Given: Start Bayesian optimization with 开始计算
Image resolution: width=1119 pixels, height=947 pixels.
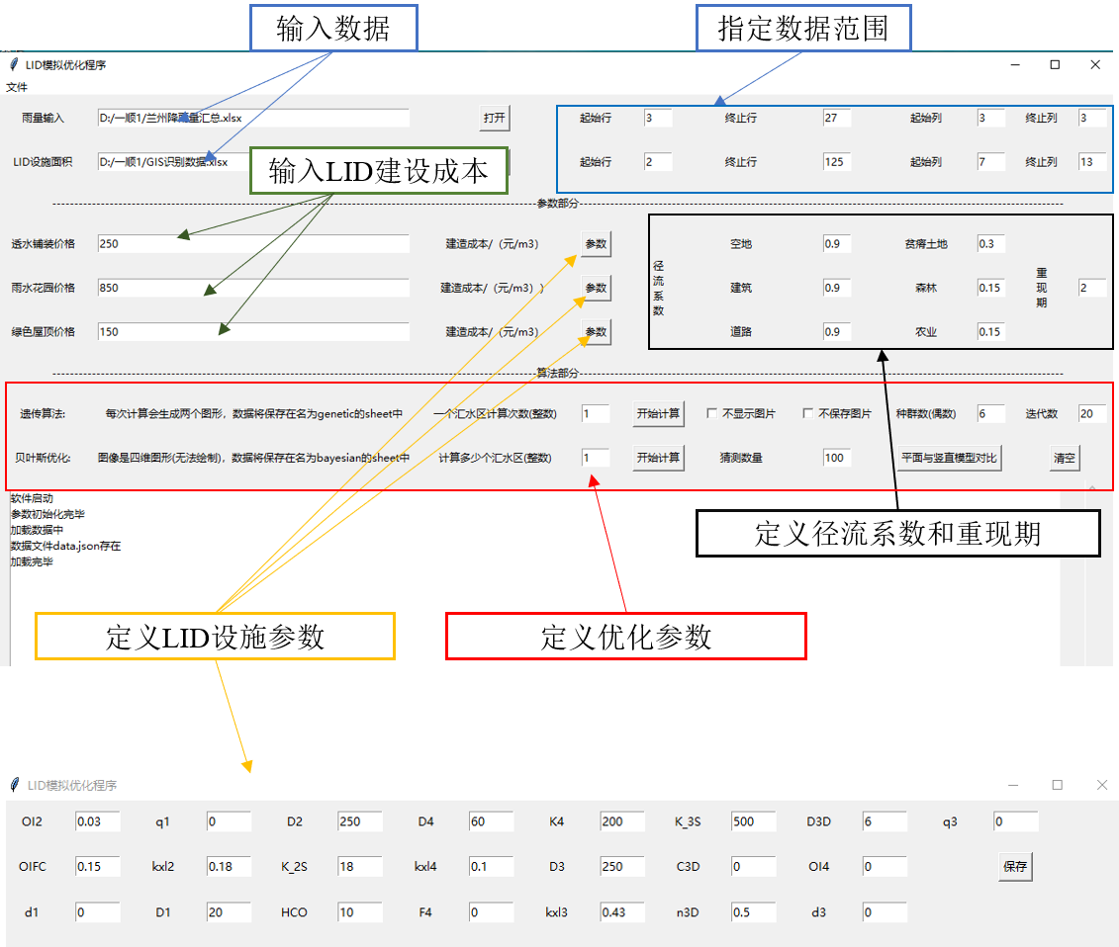Looking at the screenshot, I should click(x=658, y=458).
